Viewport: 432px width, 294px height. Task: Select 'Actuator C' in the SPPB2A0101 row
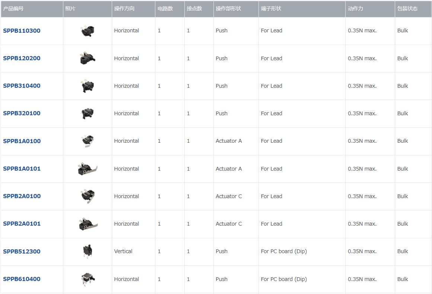pyautogui.click(x=229, y=224)
